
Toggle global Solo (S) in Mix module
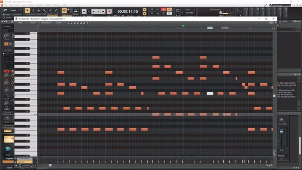[158, 9]
